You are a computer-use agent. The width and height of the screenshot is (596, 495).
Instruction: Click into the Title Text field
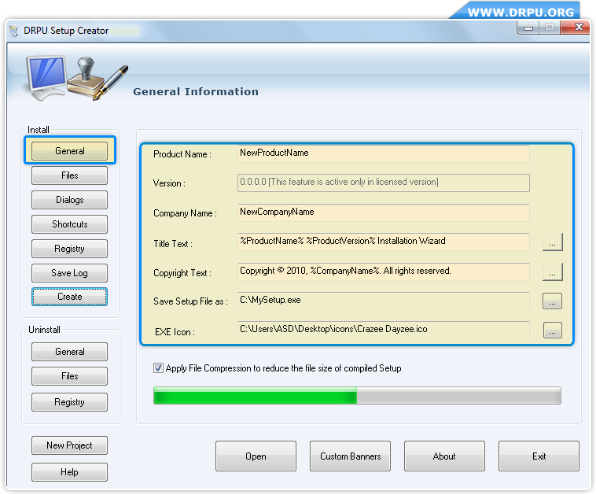[384, 242]
